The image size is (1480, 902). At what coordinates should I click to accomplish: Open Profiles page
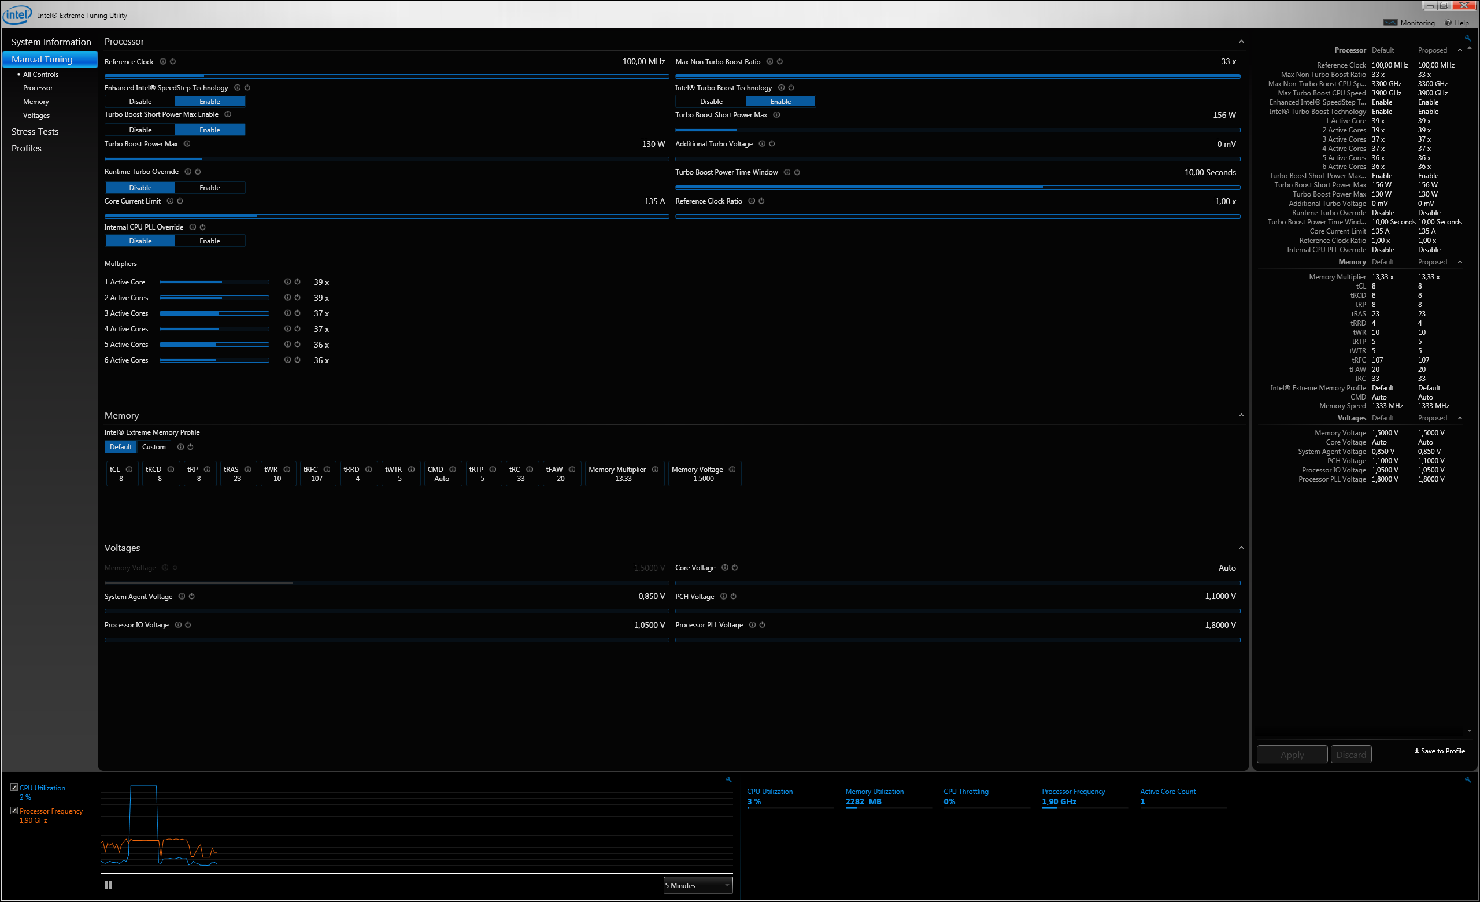(27, 149)
